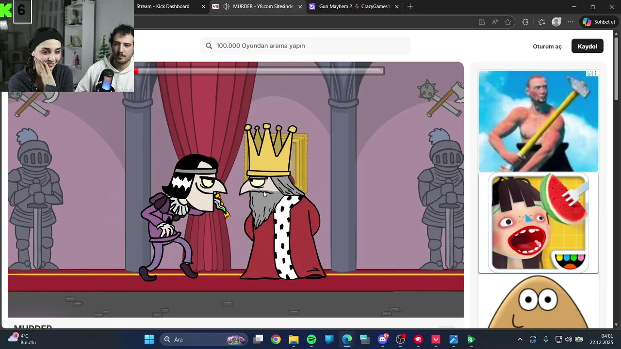Image resolution: width=621 pixels, height=349 pixels.
Task: Open the volume control in system tray
Action: 568,339
